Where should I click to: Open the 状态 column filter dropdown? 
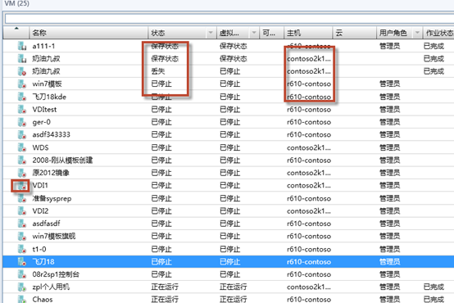tap(211, 33)
